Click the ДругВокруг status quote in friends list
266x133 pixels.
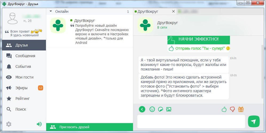pyautogui.click(x=101, y=34)
